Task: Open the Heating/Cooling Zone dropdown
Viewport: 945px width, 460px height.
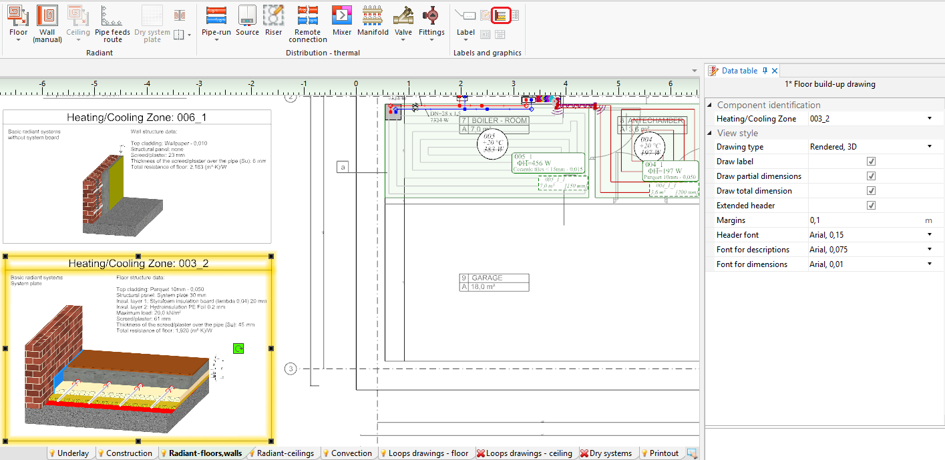Action: click(929, 119)
